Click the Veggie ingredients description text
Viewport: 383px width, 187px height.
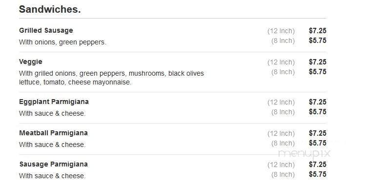tap(111, 78)
